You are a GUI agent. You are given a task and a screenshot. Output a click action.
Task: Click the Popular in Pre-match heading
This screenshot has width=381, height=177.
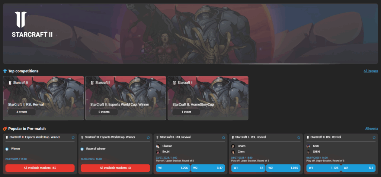pyautogui.click(x=27, y=129)
